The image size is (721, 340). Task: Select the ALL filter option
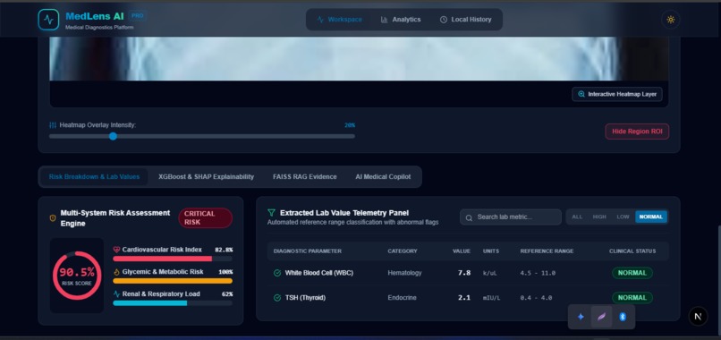pyautogui.click(x=577, y=217)
